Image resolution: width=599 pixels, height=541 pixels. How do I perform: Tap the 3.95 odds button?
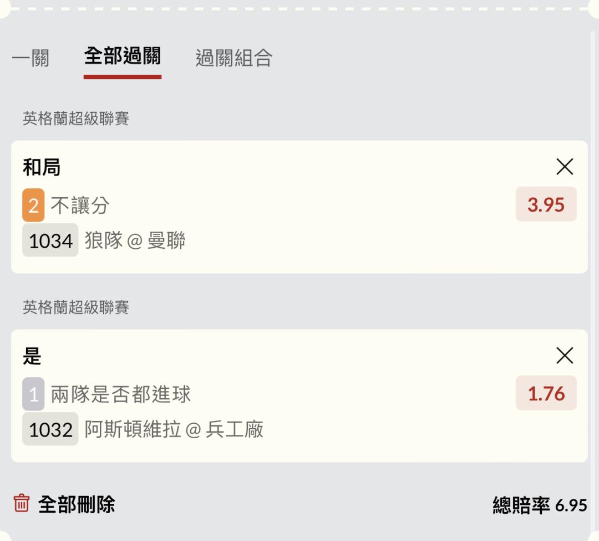pos(546,204)
